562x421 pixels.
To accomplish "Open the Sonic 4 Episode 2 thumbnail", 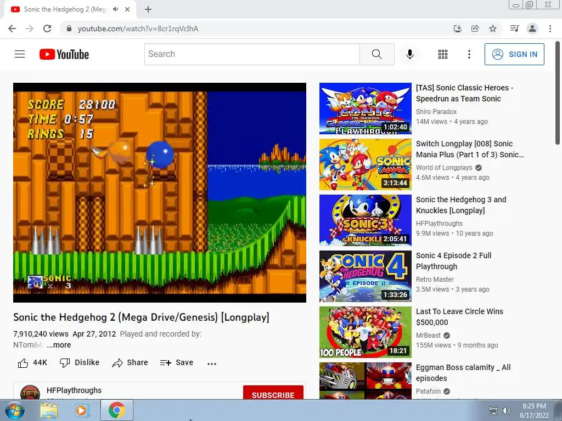I will tap(365, 276).
